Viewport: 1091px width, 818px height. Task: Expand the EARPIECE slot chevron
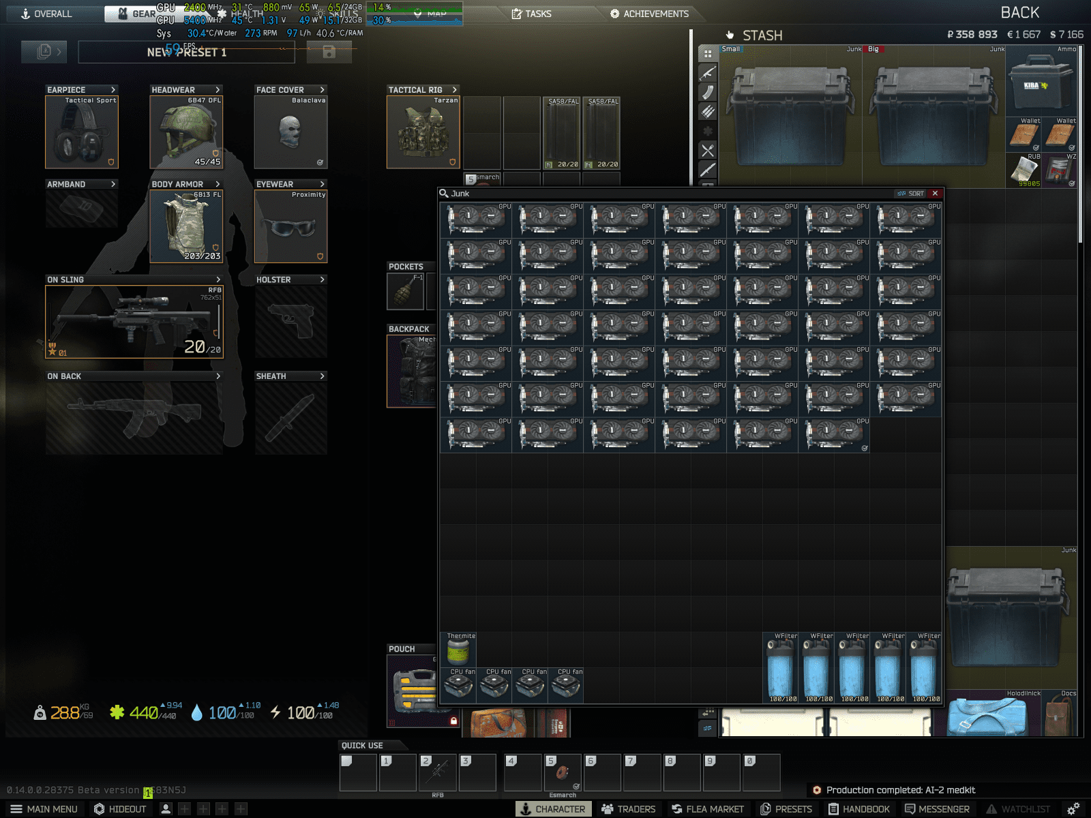tap(113, 90)
